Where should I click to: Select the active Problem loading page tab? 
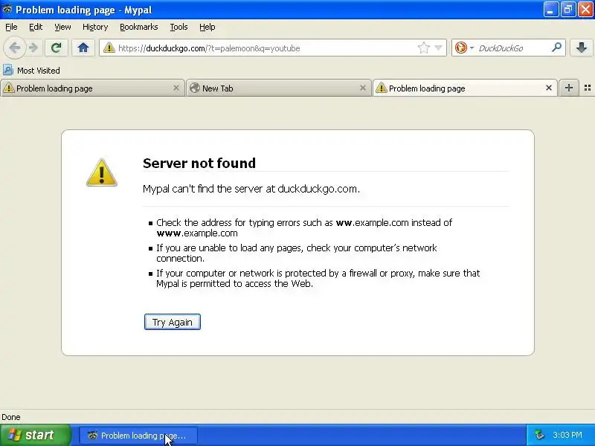point(465,88)
